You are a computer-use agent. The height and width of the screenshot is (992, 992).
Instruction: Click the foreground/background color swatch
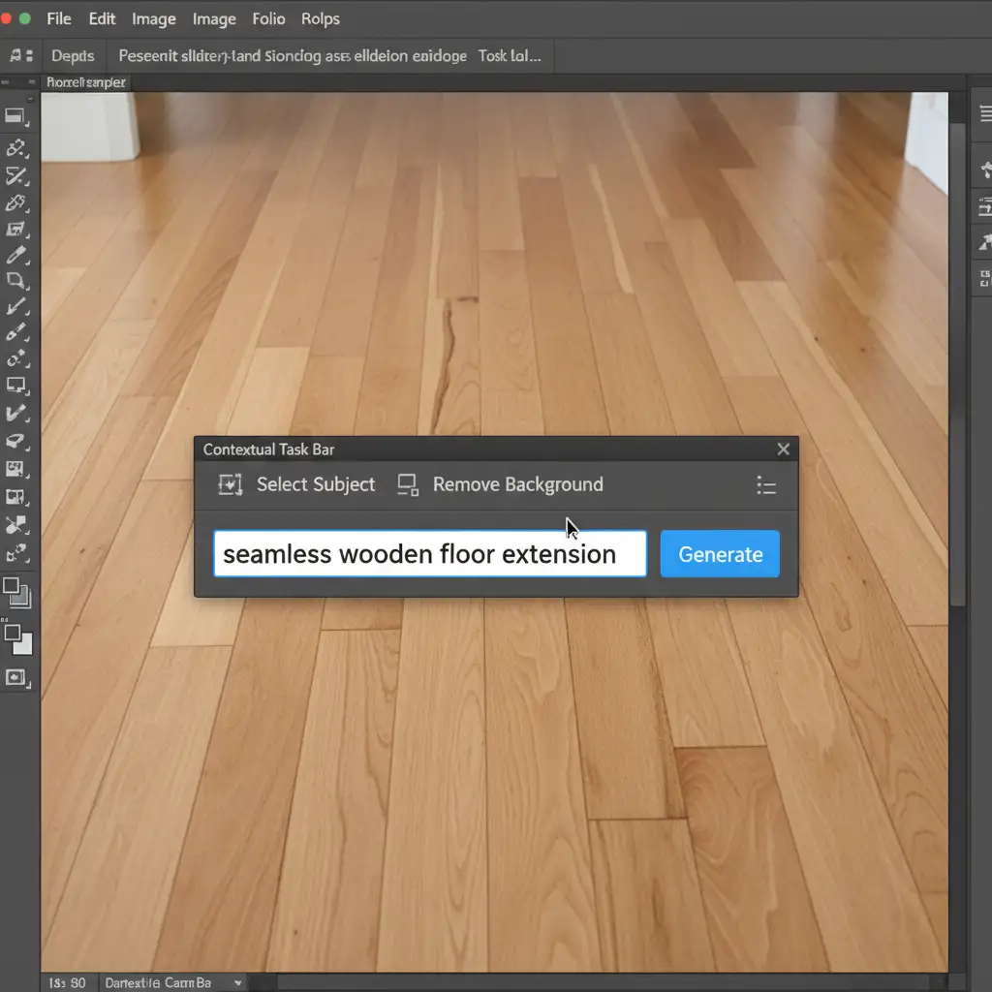pos(17,638)
